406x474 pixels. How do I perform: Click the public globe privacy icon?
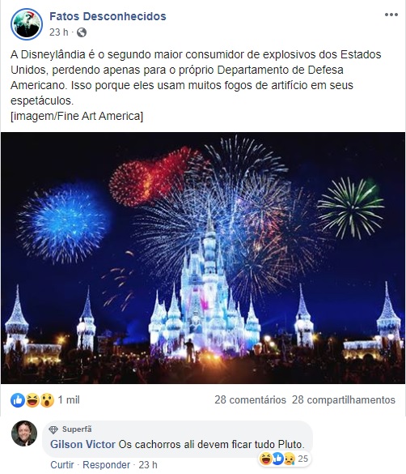click(82, 32)
